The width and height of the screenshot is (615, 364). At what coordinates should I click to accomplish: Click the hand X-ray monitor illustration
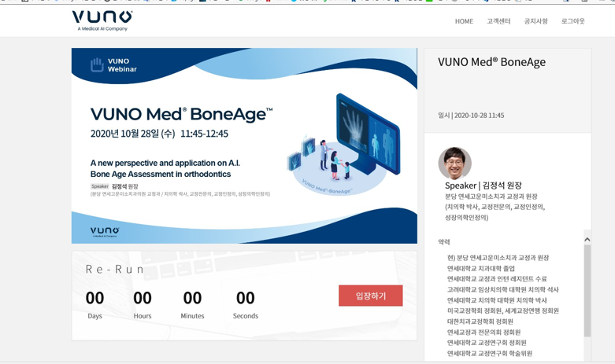coord(368,134)
